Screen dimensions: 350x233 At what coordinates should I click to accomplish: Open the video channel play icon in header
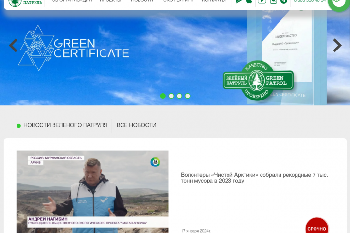(x=262, y=1)
